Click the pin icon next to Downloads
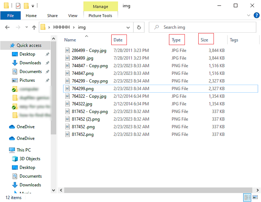Image resolution: width=261 pixels, height=202 pixels. click(x=47, y=63)
